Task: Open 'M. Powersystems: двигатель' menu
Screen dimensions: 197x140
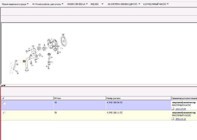Action: click(x=48, y=4)
